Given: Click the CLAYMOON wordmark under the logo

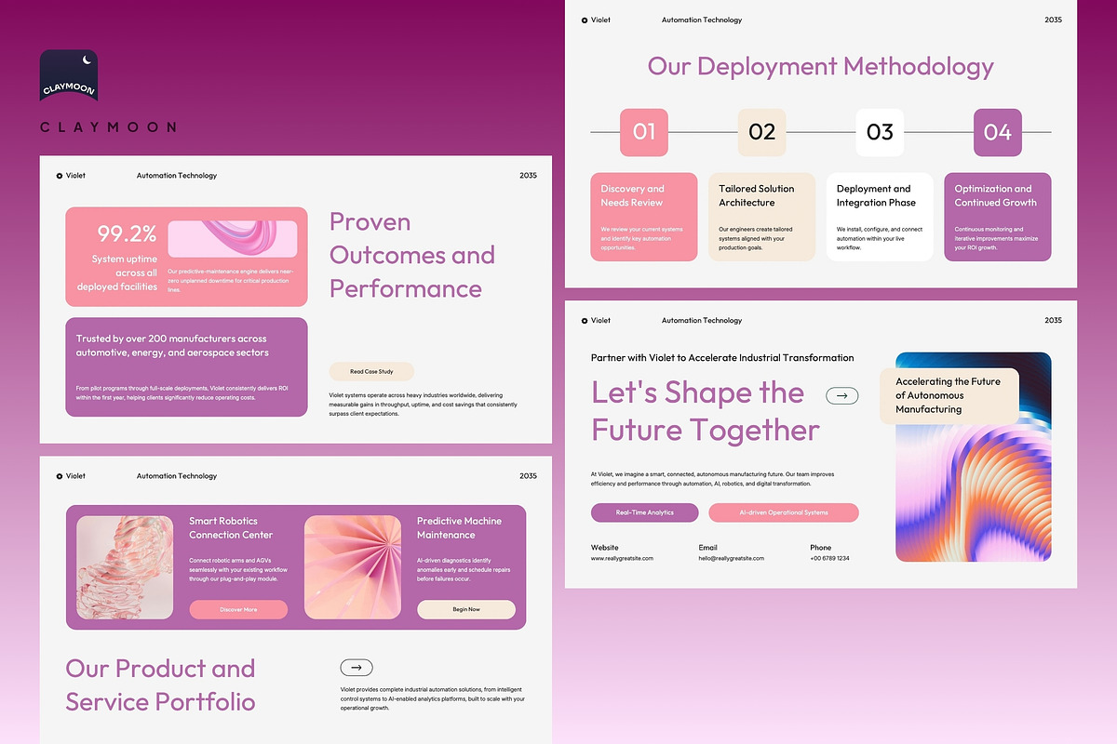Looking at the screenshot, I should 108,126.
